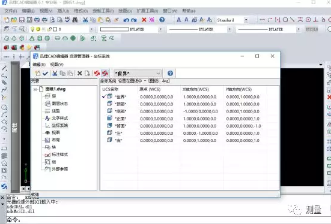Open the 视图(V) menu in main menu bar
The width and height of the screenshot is (331, 224).
46,11
